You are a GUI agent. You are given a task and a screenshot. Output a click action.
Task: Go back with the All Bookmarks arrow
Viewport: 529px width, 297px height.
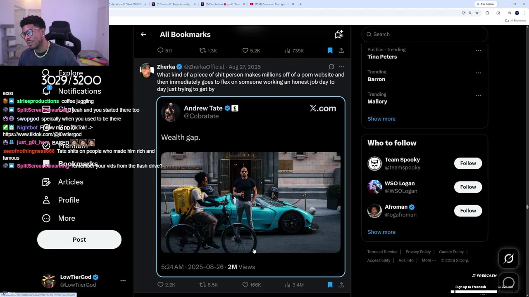tap(143, 35)
